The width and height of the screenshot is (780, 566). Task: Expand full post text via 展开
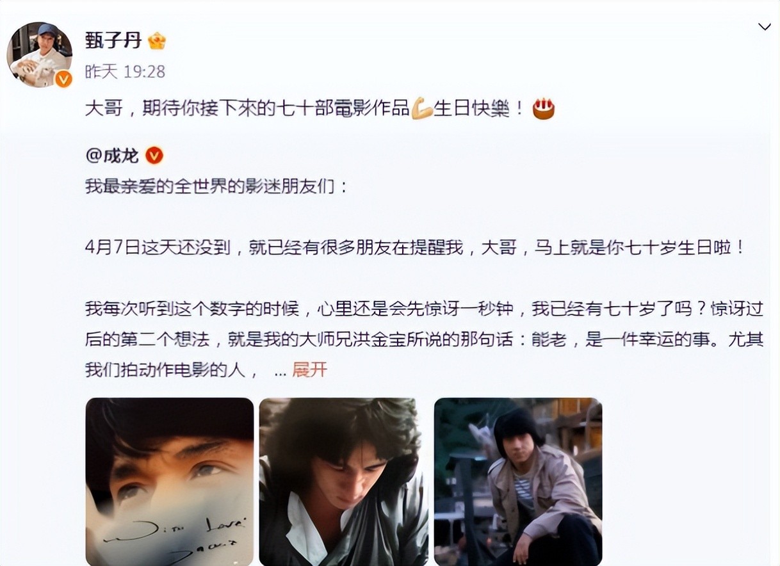point(310,369)
